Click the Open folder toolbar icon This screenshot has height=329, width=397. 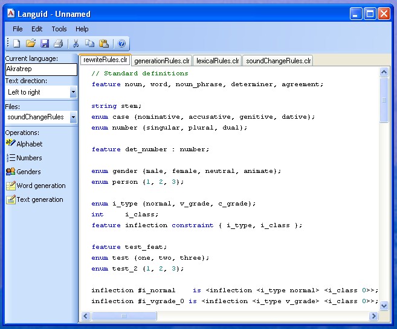31,43
